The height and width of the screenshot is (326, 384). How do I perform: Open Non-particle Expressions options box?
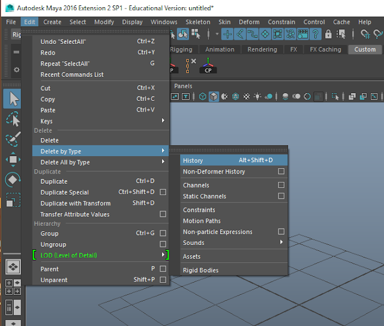pyautogui.click(x=281, y=231)
